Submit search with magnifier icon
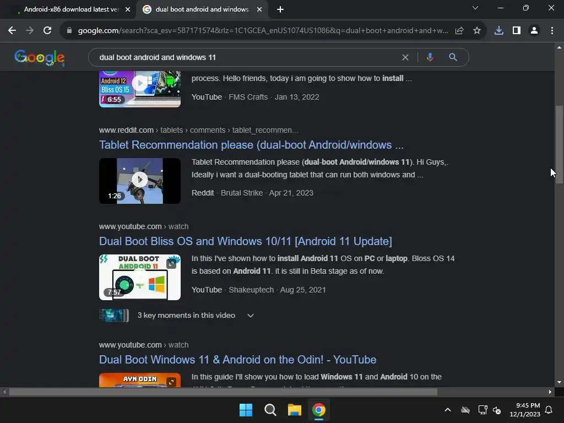564x423 pixels. pos(453,57)
